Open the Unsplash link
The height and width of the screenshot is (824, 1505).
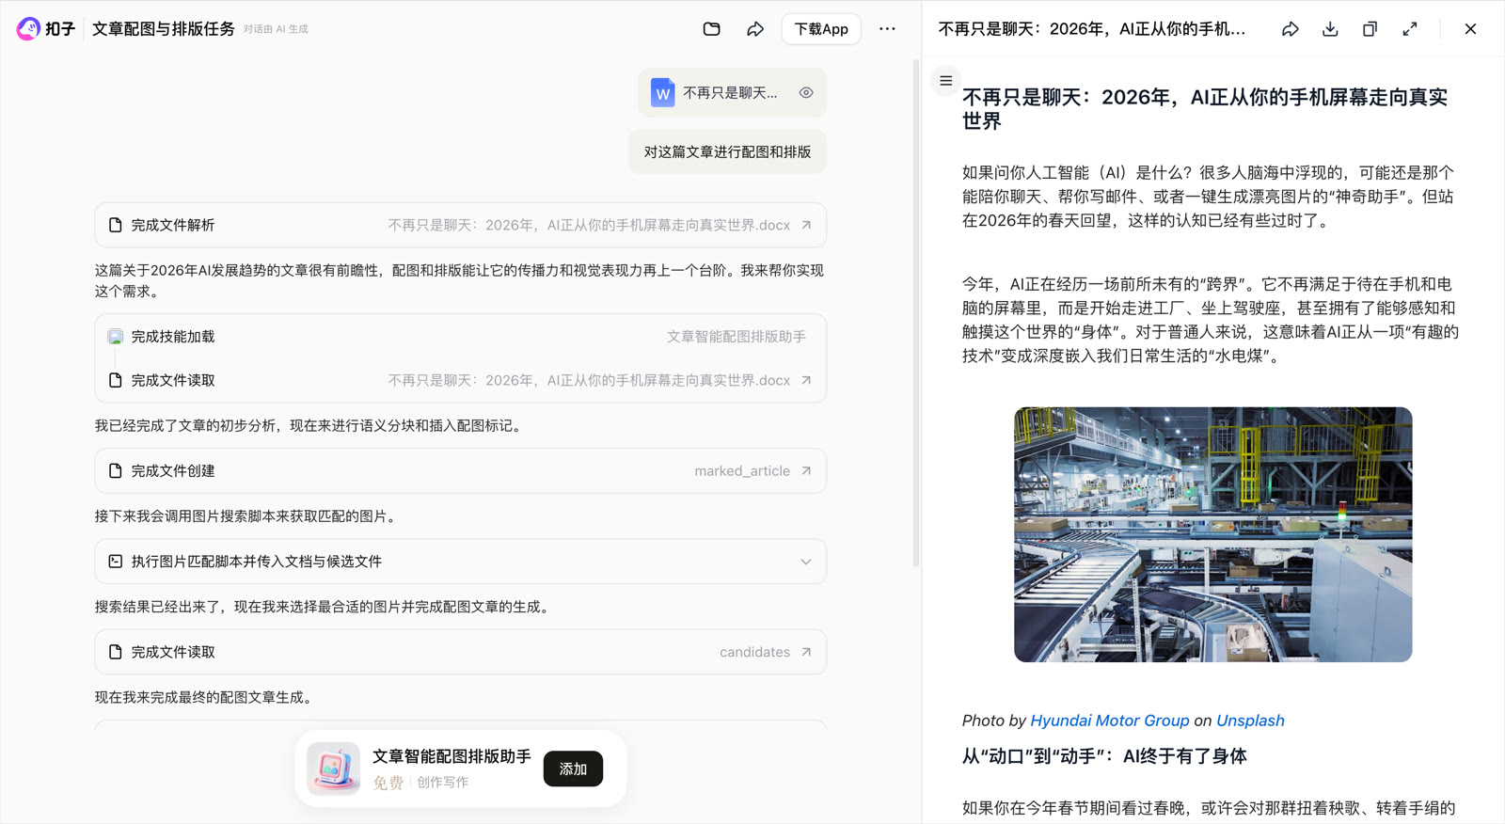(1250, 721)
